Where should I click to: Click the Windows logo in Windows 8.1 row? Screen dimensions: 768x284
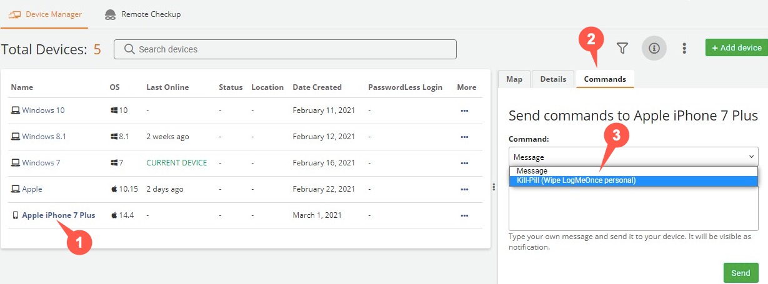114,137
